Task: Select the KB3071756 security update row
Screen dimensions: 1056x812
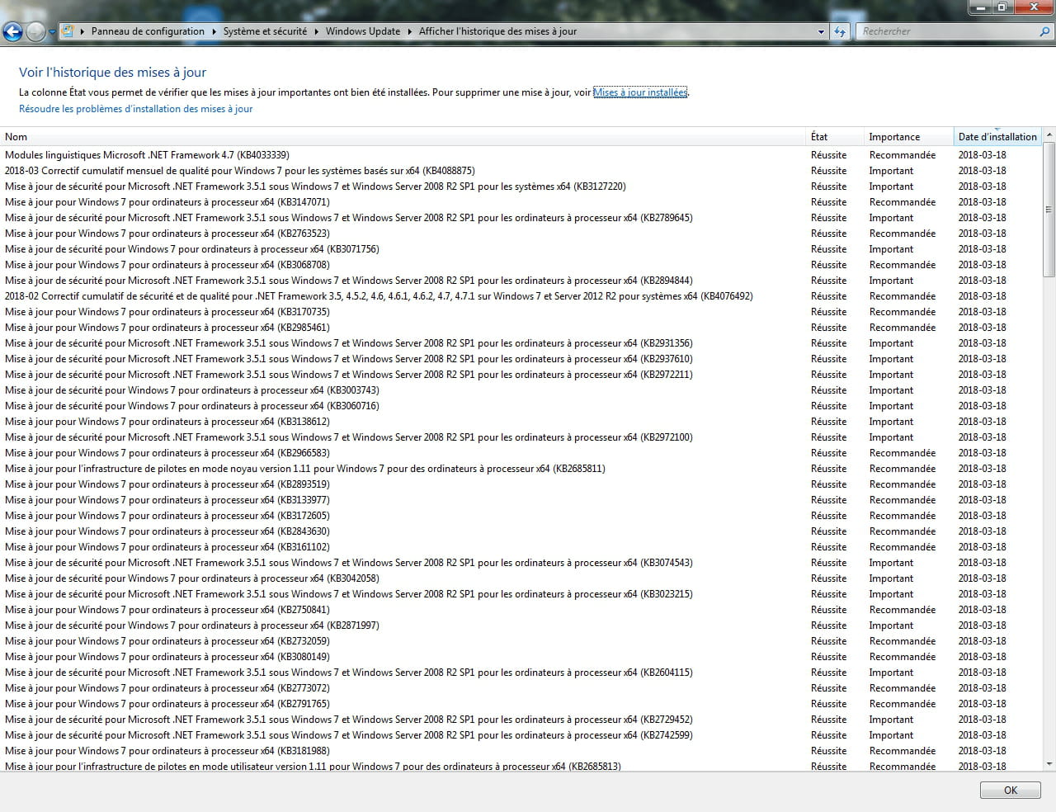Action: click(521, 249)
